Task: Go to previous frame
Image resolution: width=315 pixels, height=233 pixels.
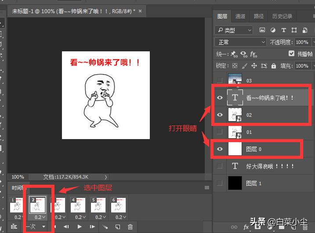Action: 66,226
